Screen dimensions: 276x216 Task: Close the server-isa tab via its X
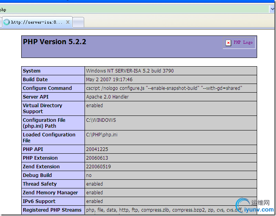point(68,22)
